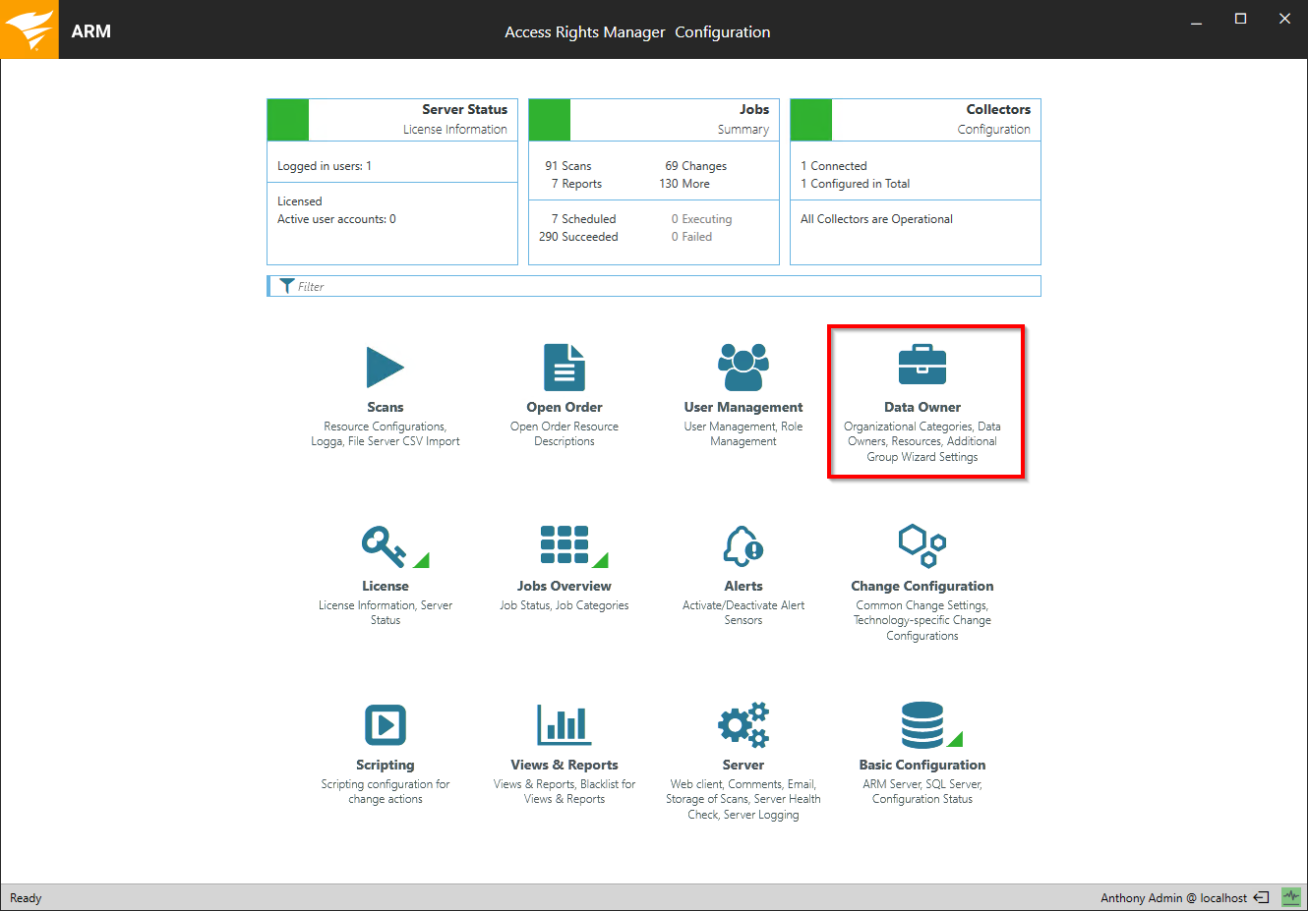Viewport: 1308px width, 911px height.
Task: Open the License key icon
Action: click(x=385, y=546)
